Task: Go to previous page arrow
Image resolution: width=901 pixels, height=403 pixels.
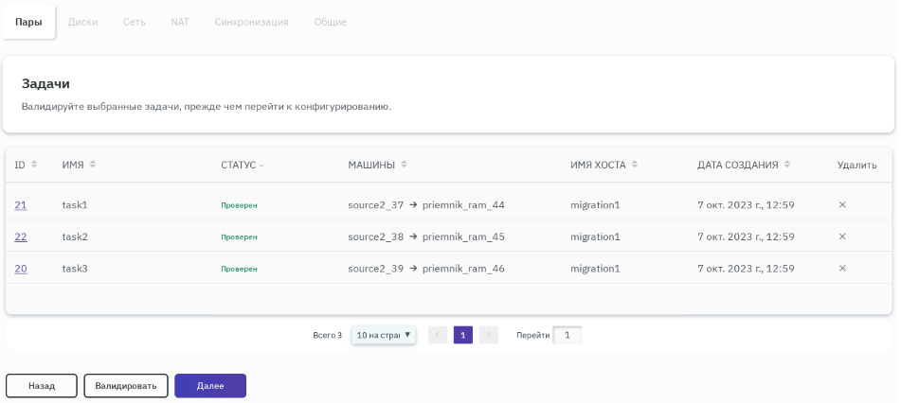Action: (438, 335)
